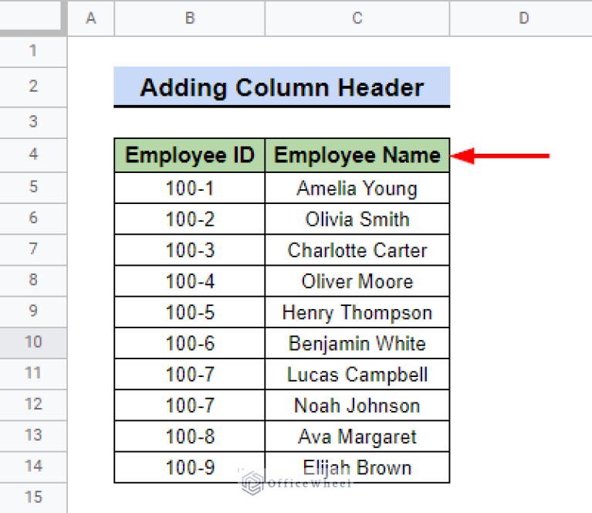The image size is (592, 513).
Task: Click cell containing 100-3
Action: click(x=190, y=250)
